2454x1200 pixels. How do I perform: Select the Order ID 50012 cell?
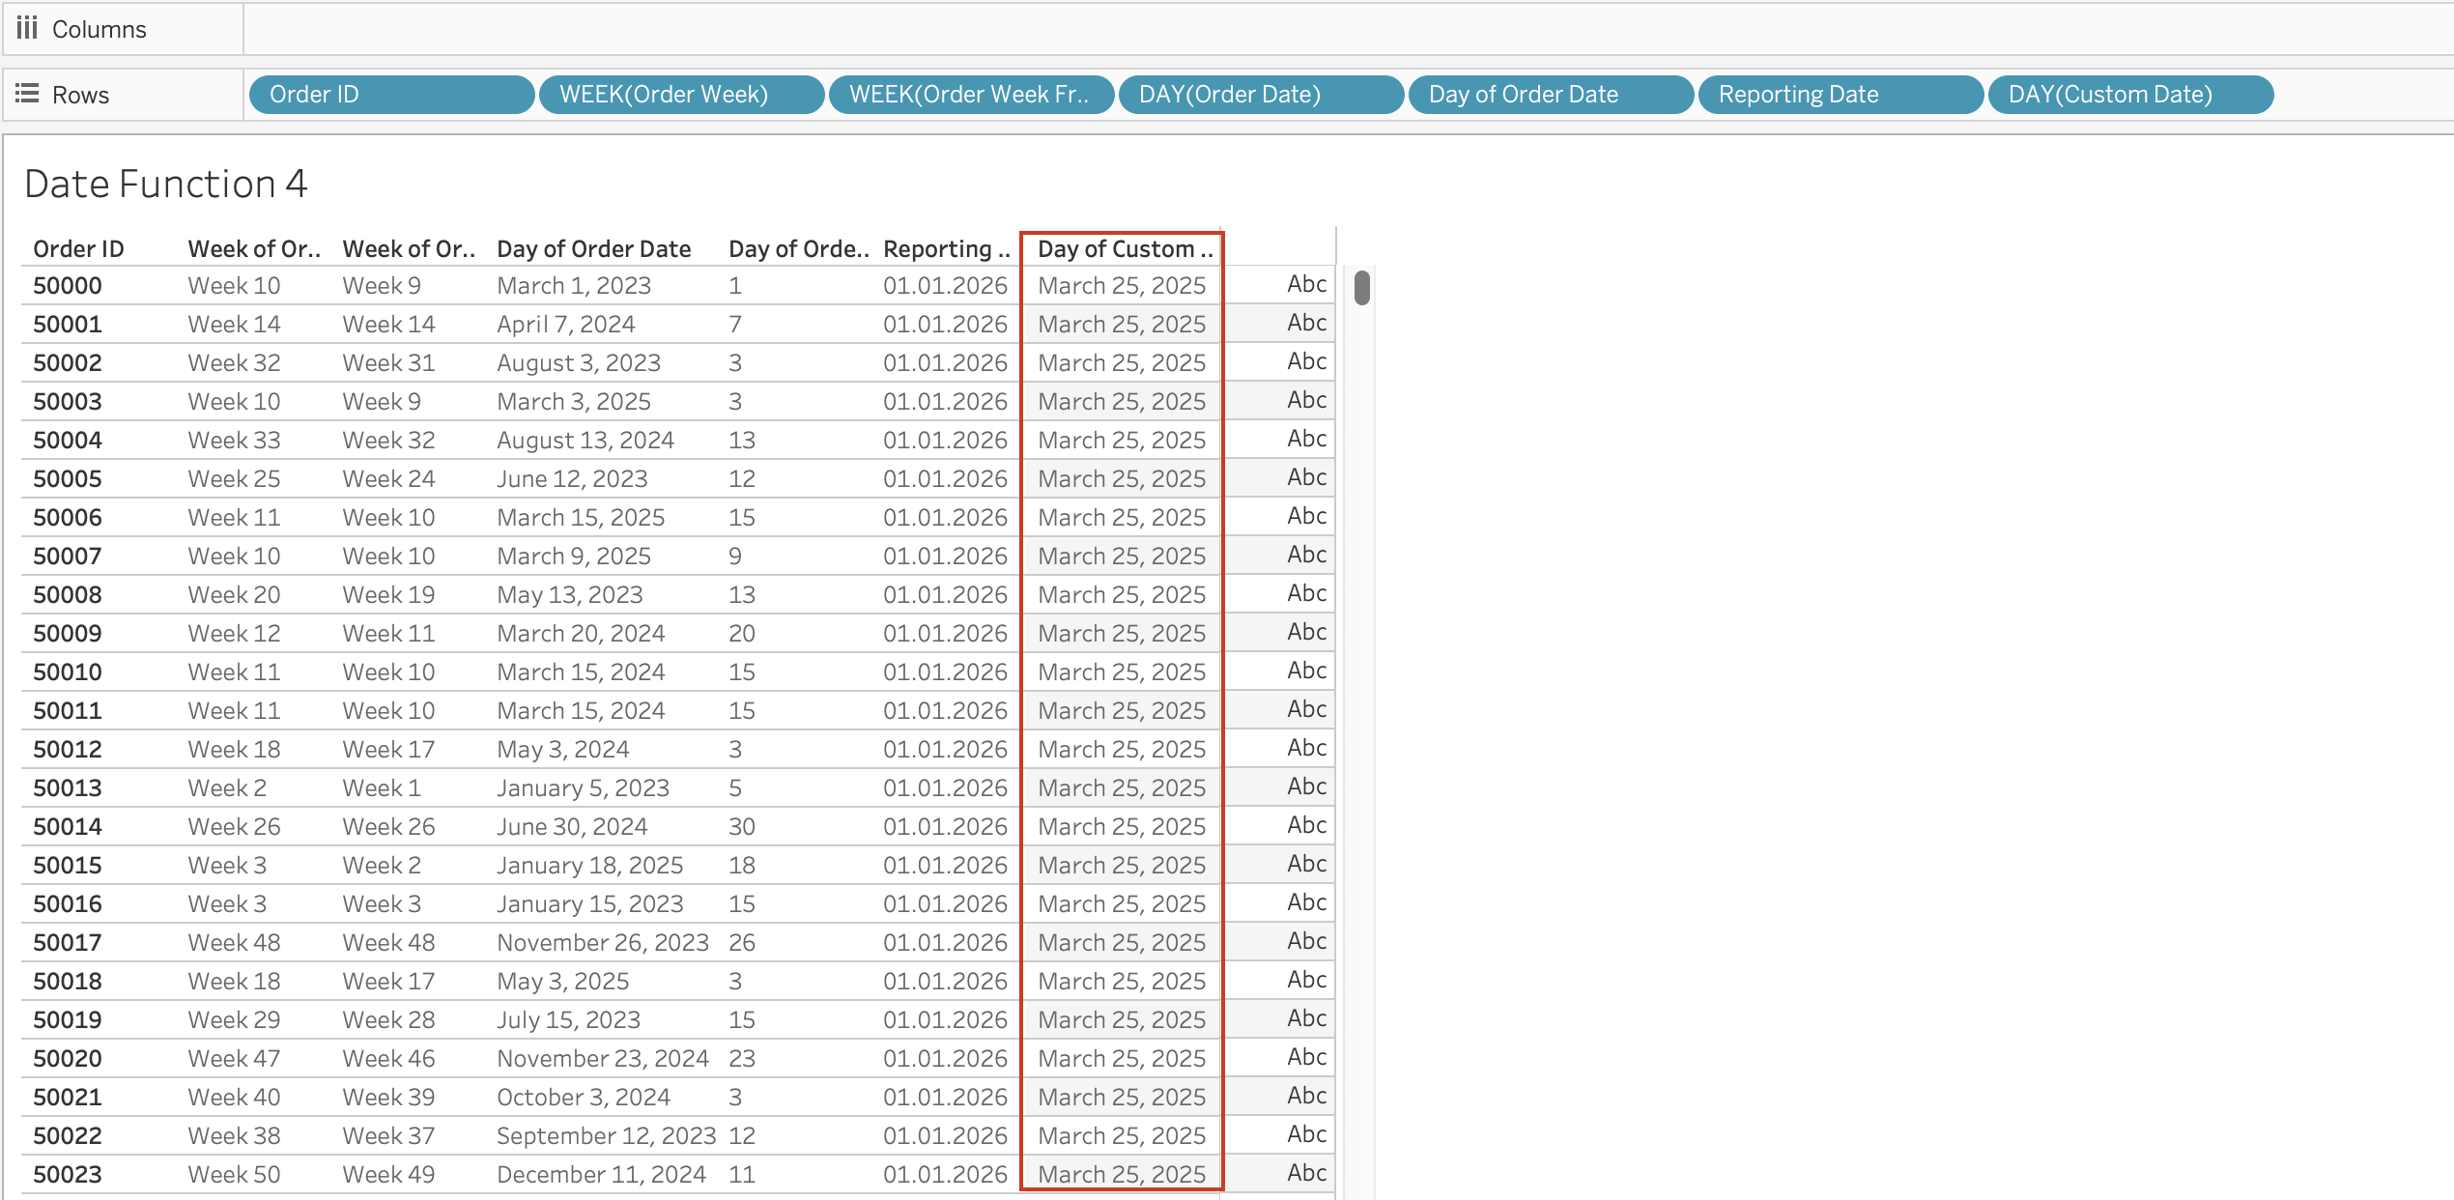tap(67, 749)
